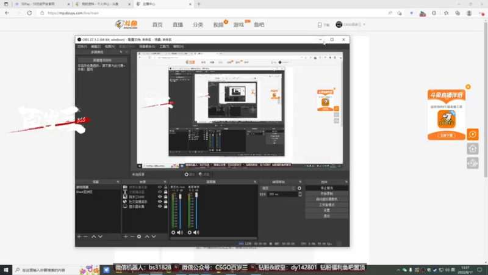Click the Douyu logo in the site header

(x=126, y=24)
